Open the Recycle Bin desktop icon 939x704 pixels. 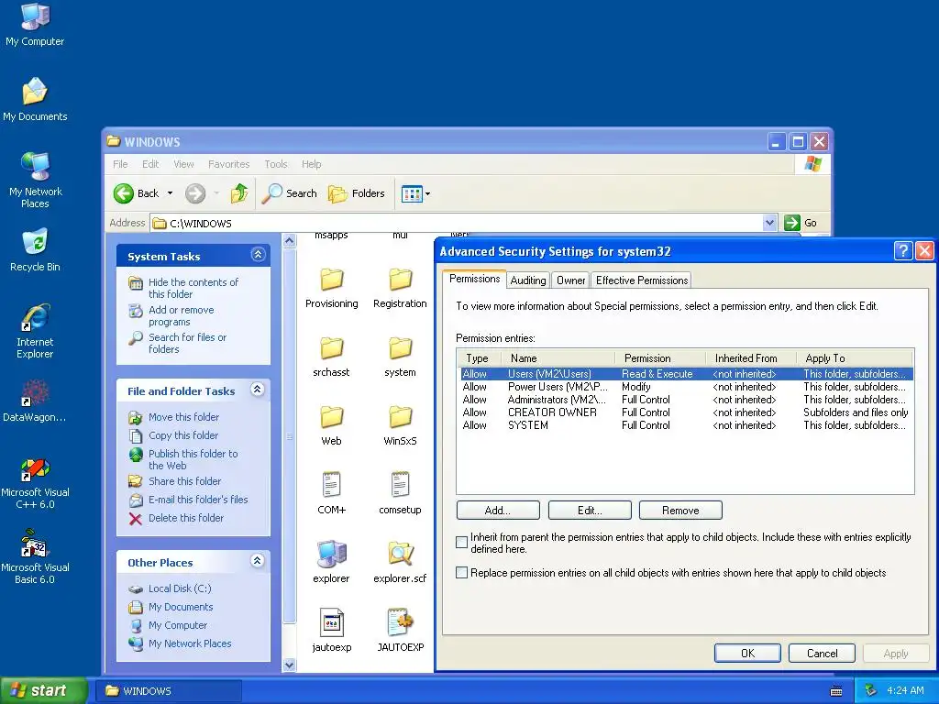tap(35, 250)
